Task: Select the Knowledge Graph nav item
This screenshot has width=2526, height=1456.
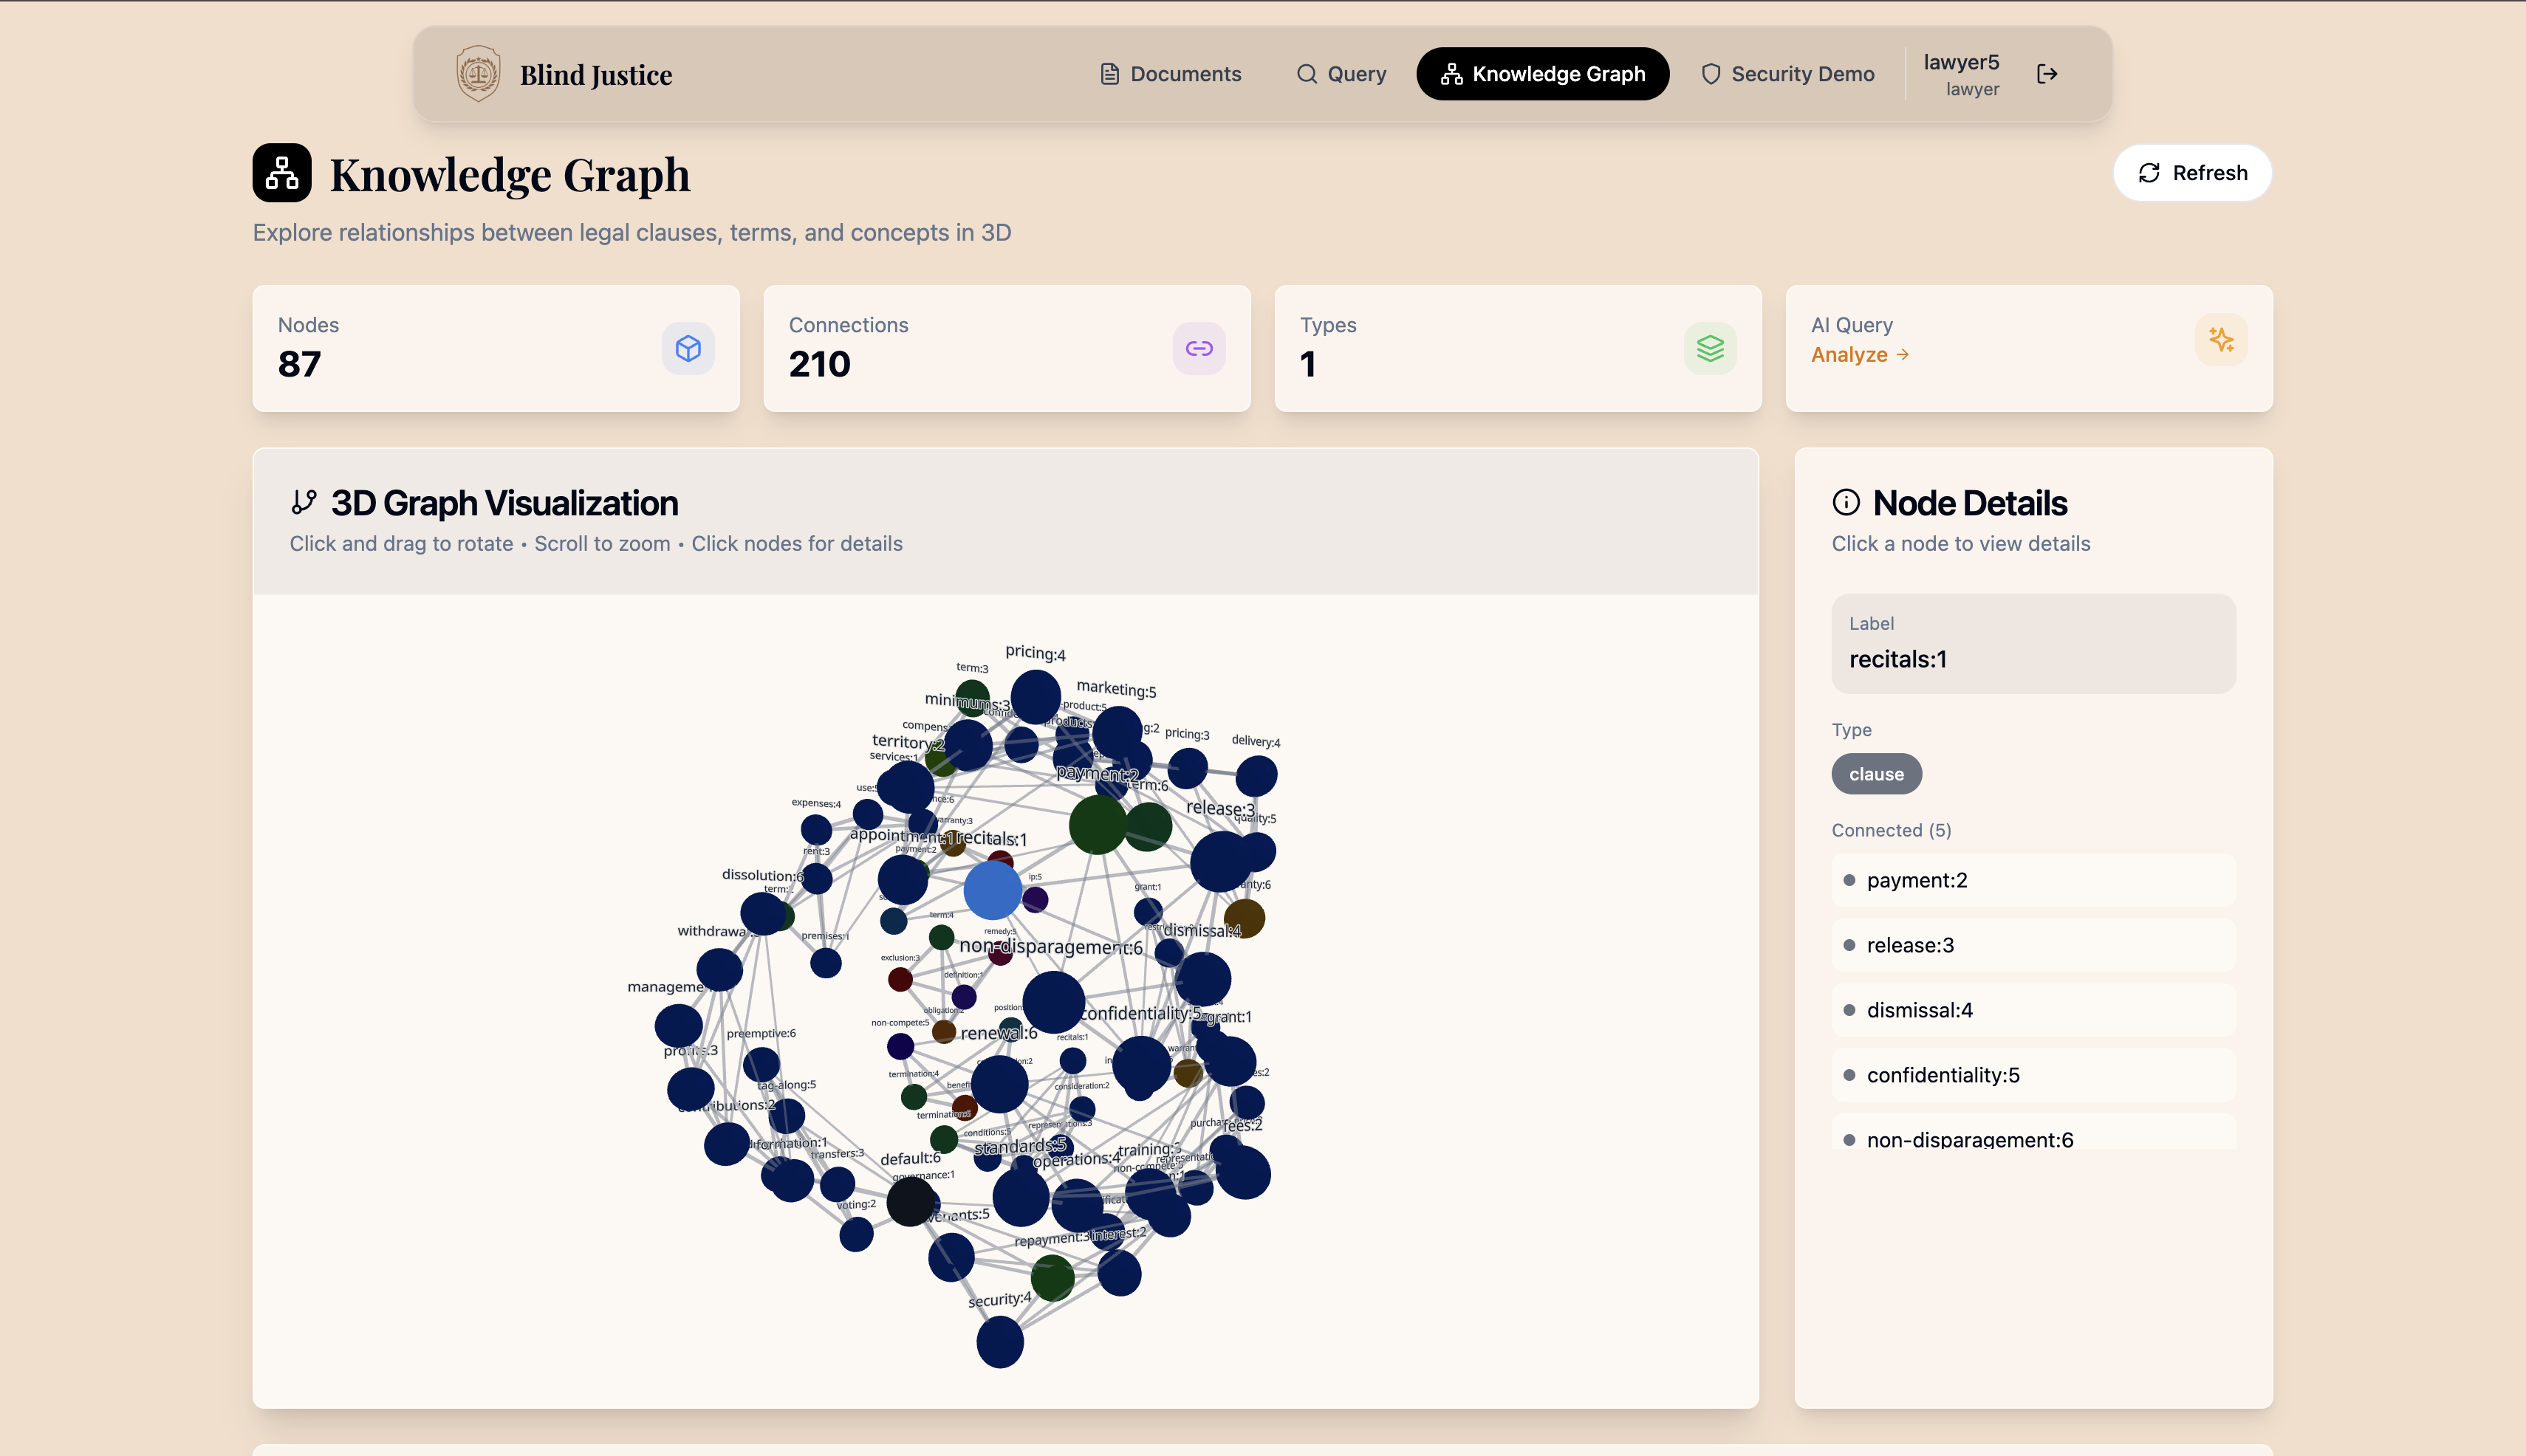Action: [x=1543, y=74]
